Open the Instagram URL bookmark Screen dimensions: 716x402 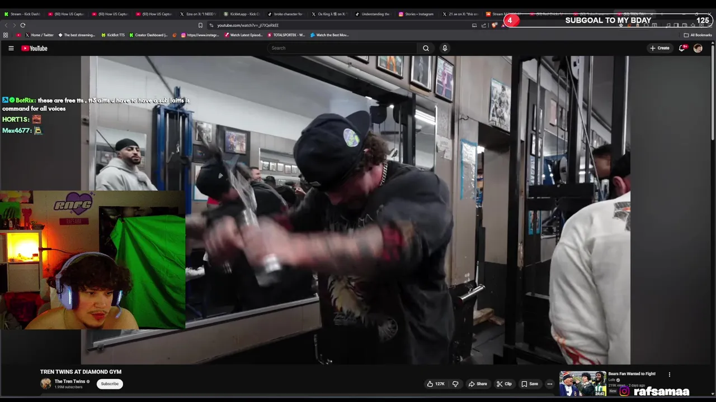(x=200, y=35)
